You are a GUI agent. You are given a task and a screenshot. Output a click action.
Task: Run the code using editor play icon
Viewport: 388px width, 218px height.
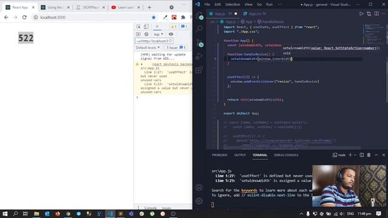[x=361, y=13]
